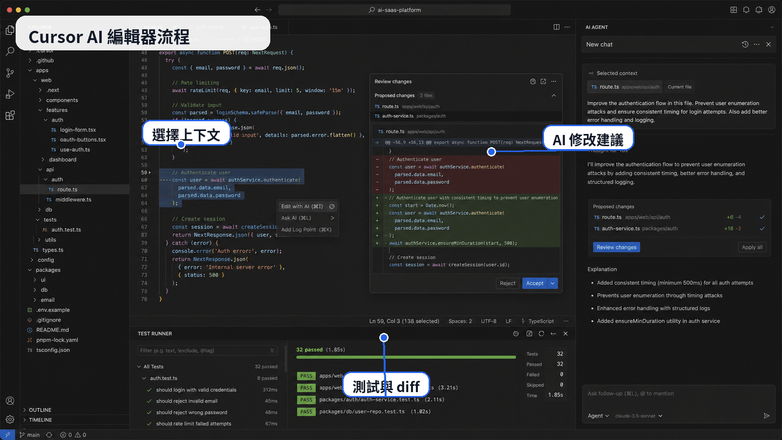Toggle the applied checkmark for the auth-service.ts change
This screenshot has width=782, height=440.
(x=762, y=228)
